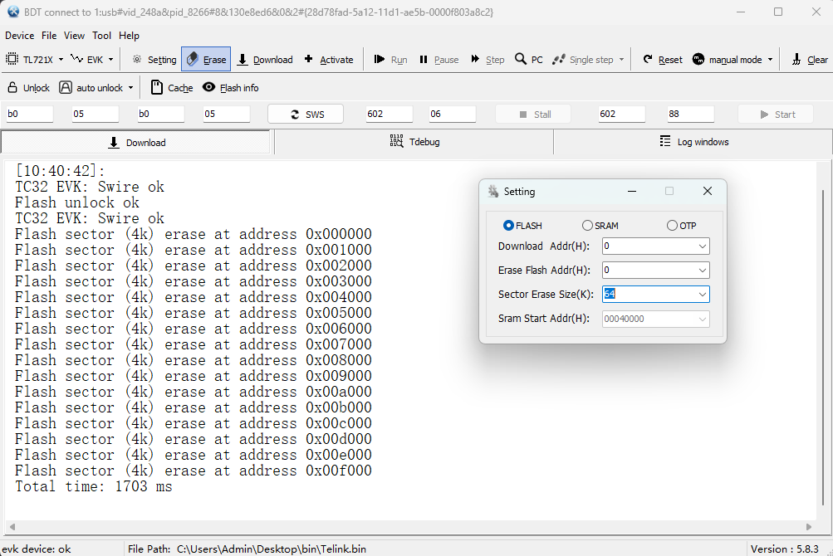Click the Stall button

click(533, 115)
